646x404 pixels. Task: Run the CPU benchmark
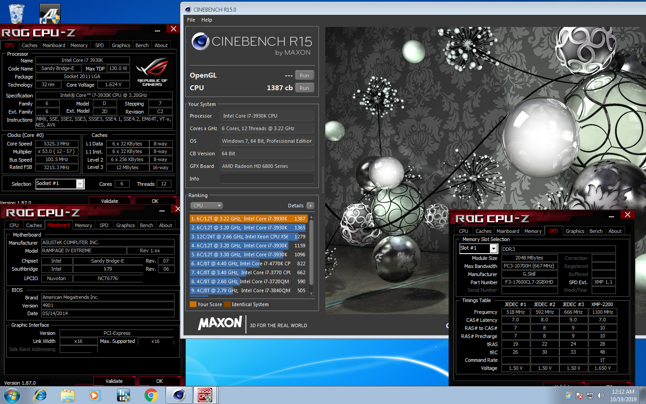(x=304, y=88)
